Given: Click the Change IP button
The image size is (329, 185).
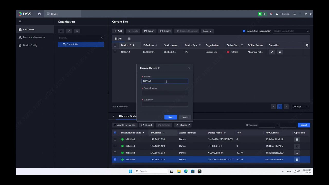Looking at the screenshot, I should point(183,125).
